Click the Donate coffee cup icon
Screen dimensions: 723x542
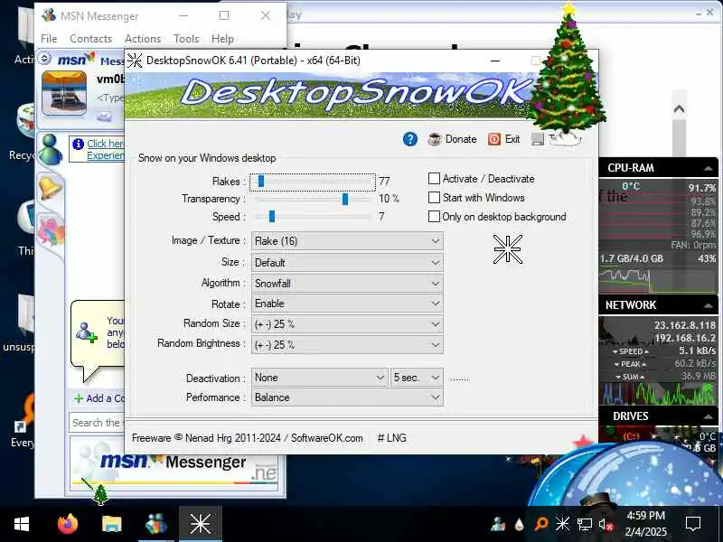[x=435, y=139]
